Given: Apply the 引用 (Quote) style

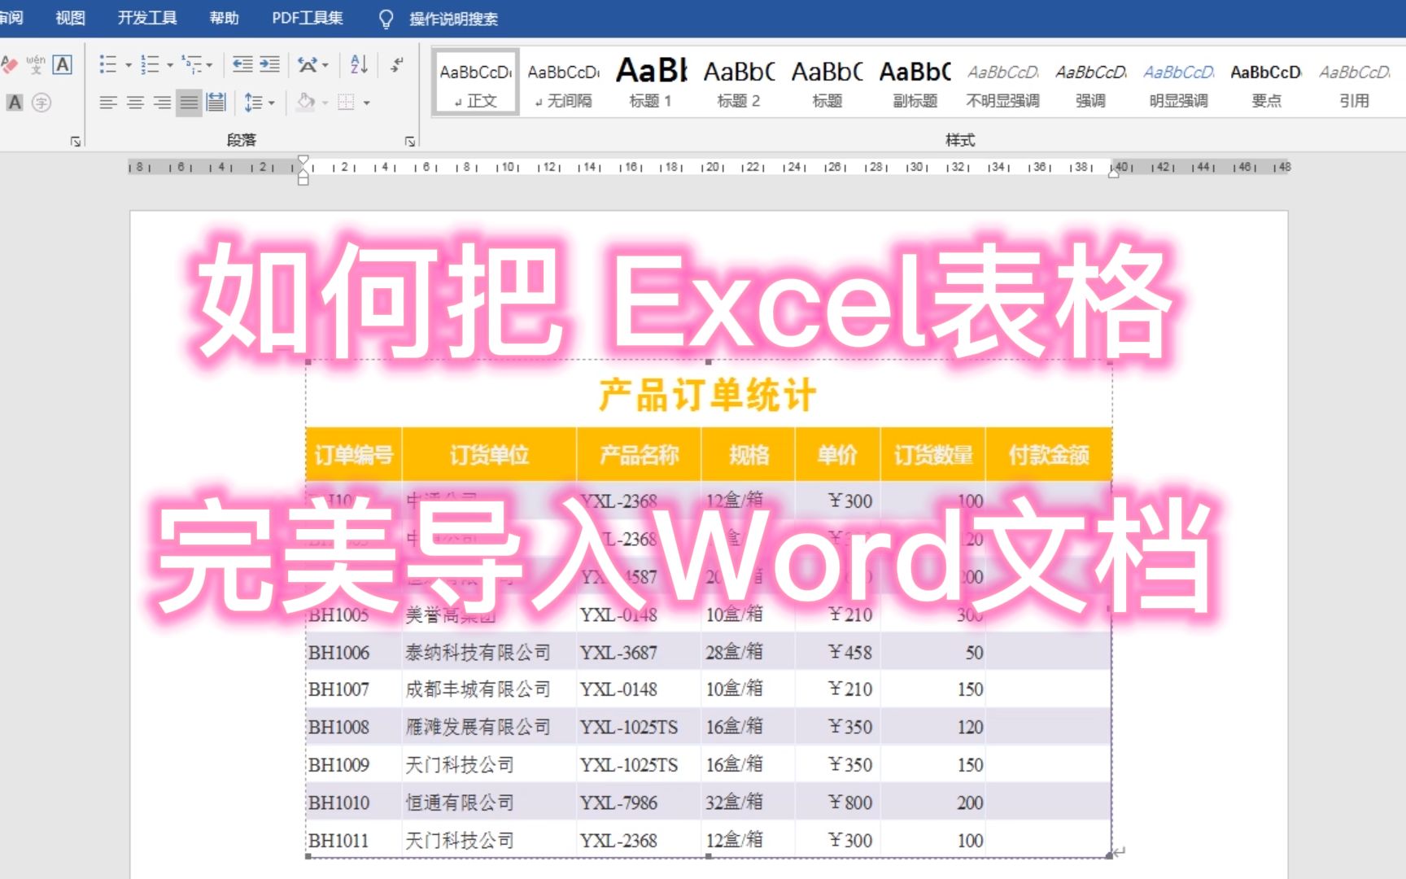Looking at the screenshot, I should pyautogui.click(x=1354, y=83).
